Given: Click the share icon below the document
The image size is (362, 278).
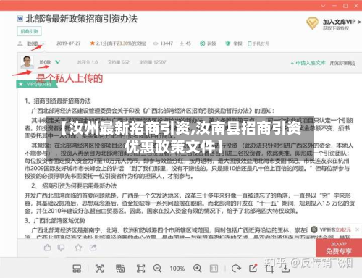Looking at the screenshot, I should 93,248.
